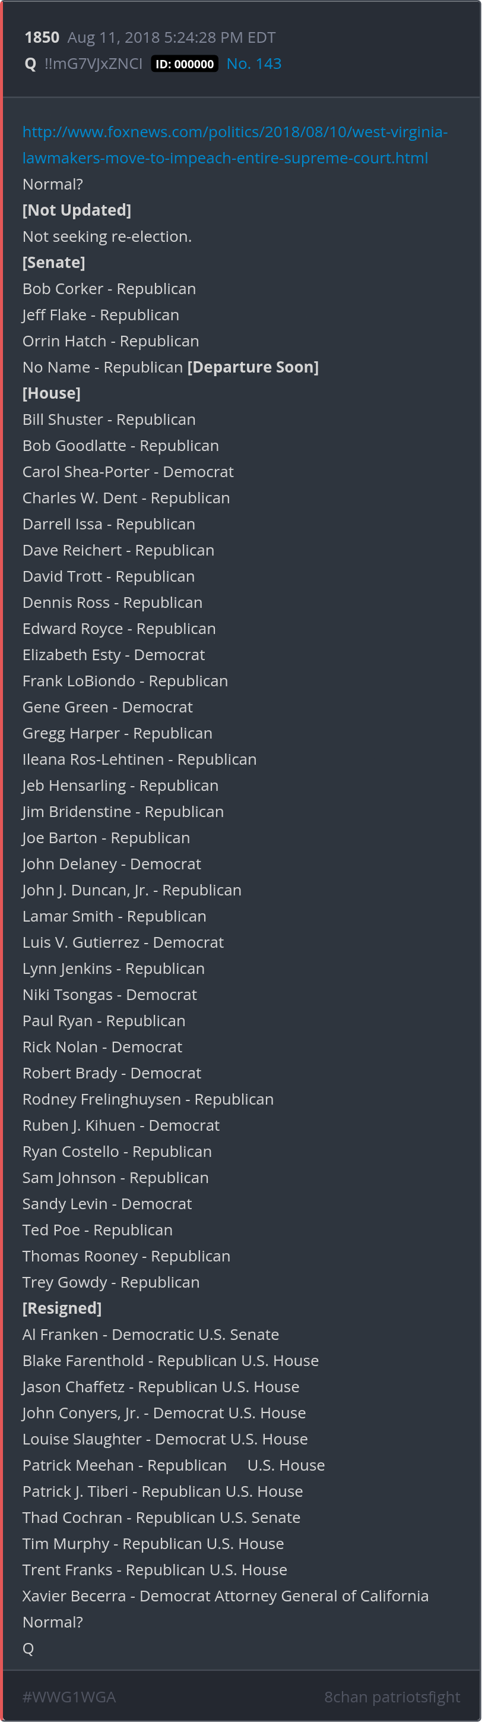Click the Darrell Issa - Republican line

coord(109,523)
